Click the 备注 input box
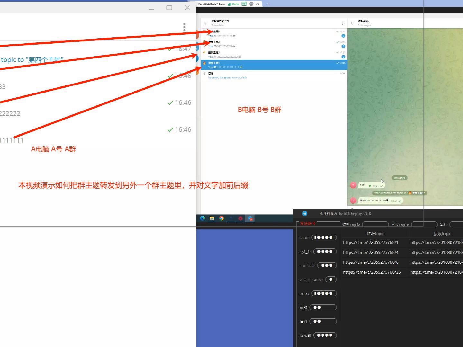The width and height of the screenshot is (463, 347). [456, 224]
